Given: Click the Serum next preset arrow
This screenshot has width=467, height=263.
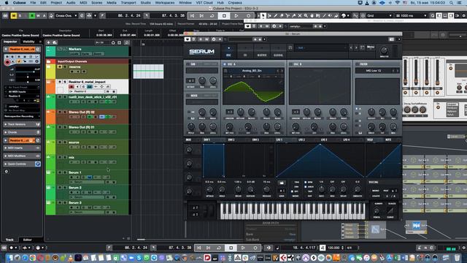Looking at the screenshot, I should tap(356, 47).
